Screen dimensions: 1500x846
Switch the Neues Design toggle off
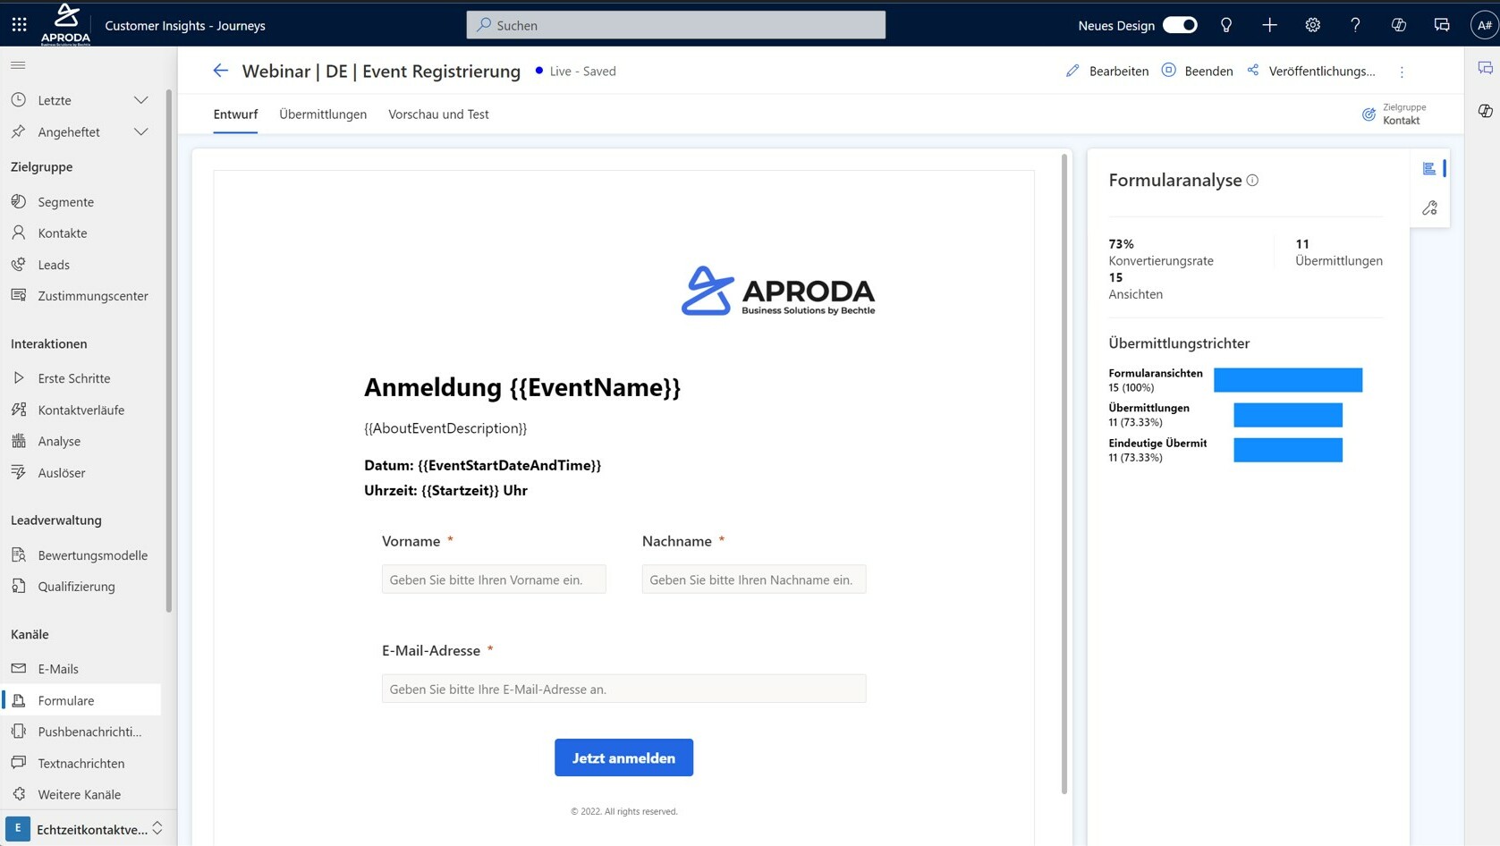click(x=1179, y=25)
